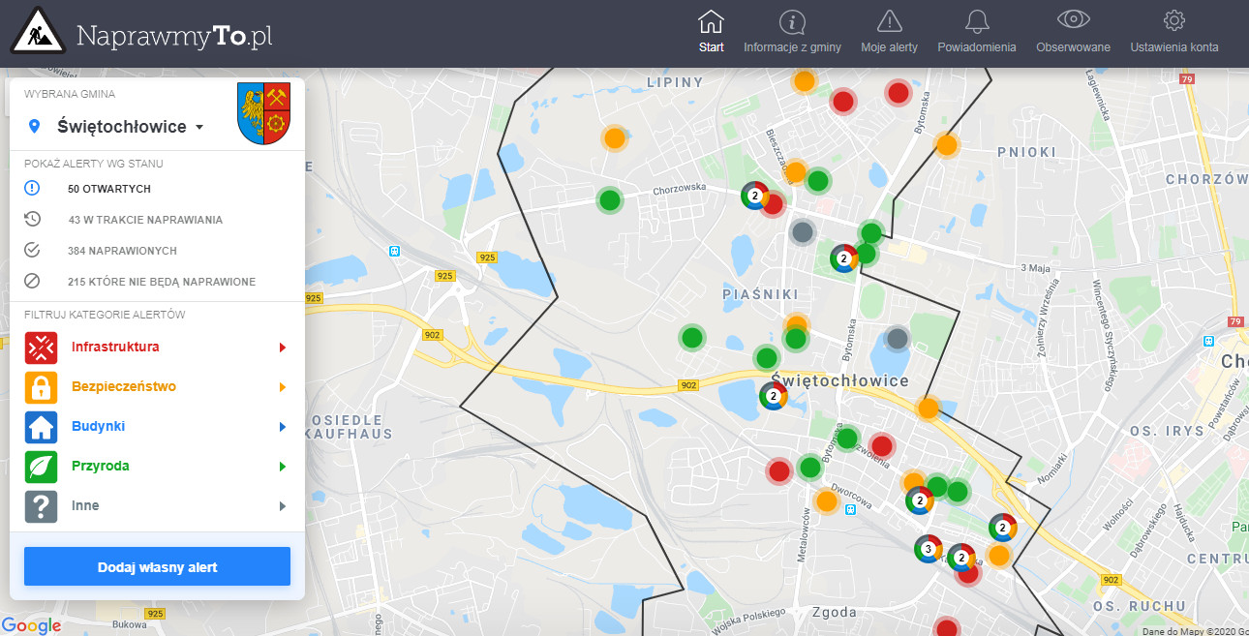Expand the Bezpieczeństwo category arrow
This screenshot has width=1249, height=636.
(x=283, y=387)
